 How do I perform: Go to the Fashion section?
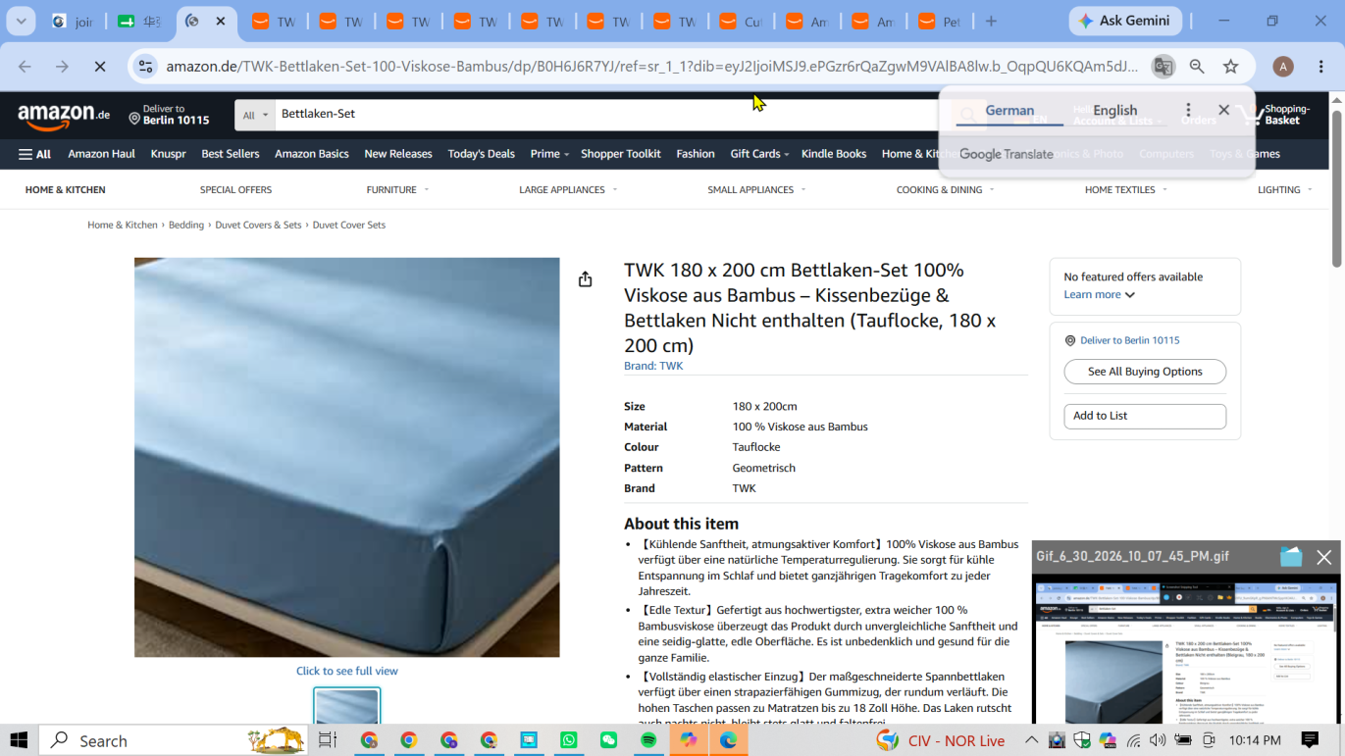pos(696,154)
